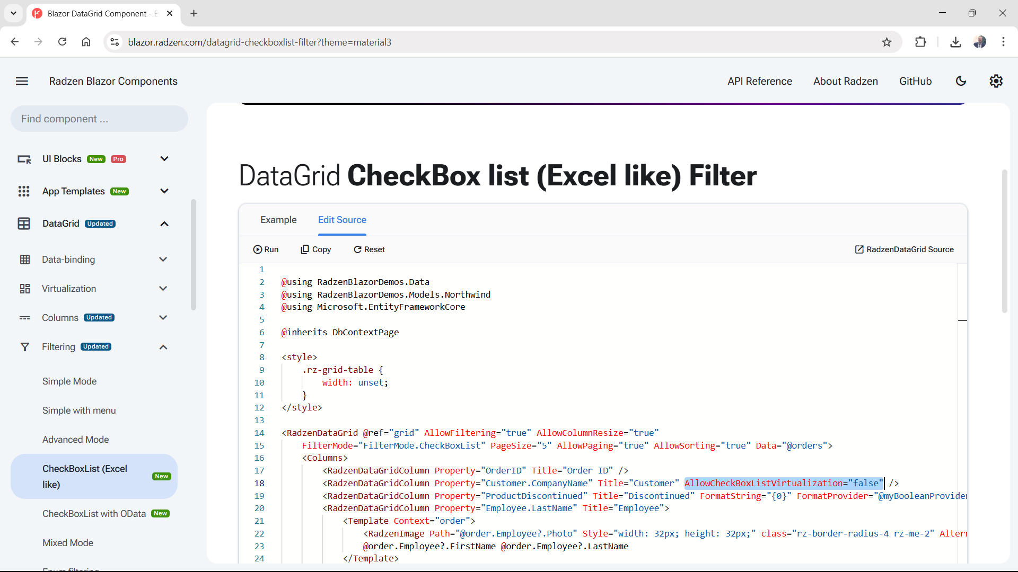Bookmark this page with star icon
The image size is (1018, 572).
pos(887,42)
